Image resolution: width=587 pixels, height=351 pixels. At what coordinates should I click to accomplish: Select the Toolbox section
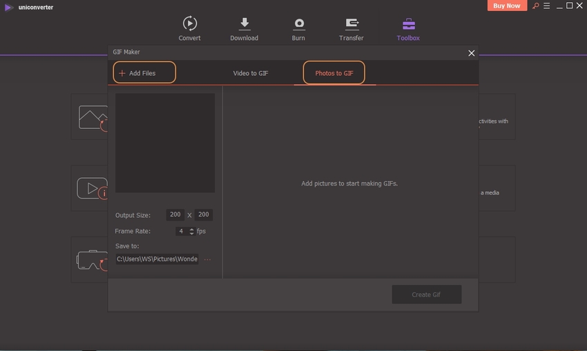tap(407, 28)
